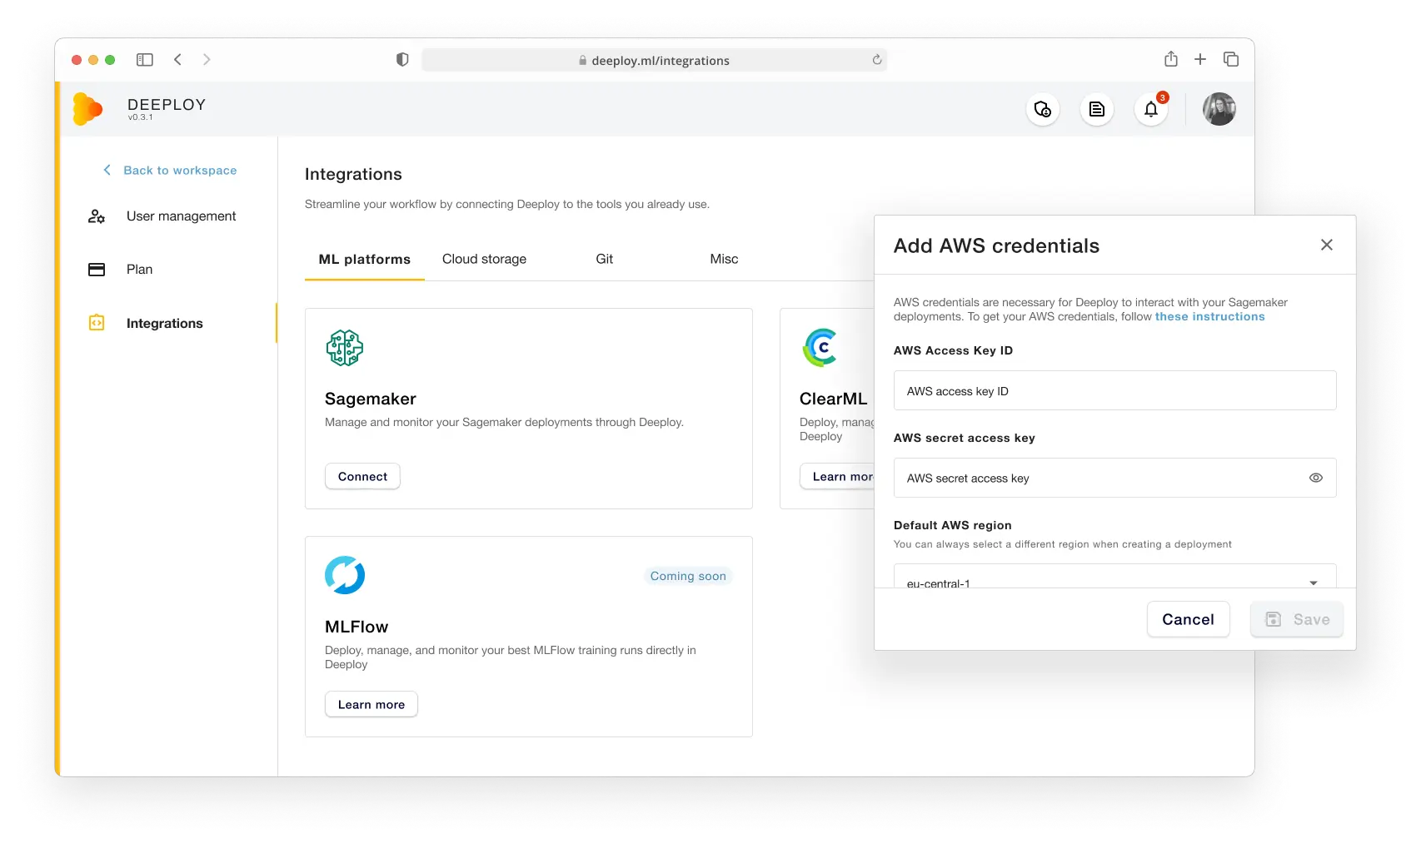The height and width of the screenshot is (848, 1411).
Task: Cancel adding AWS credentials
Action: [1189, 619]
